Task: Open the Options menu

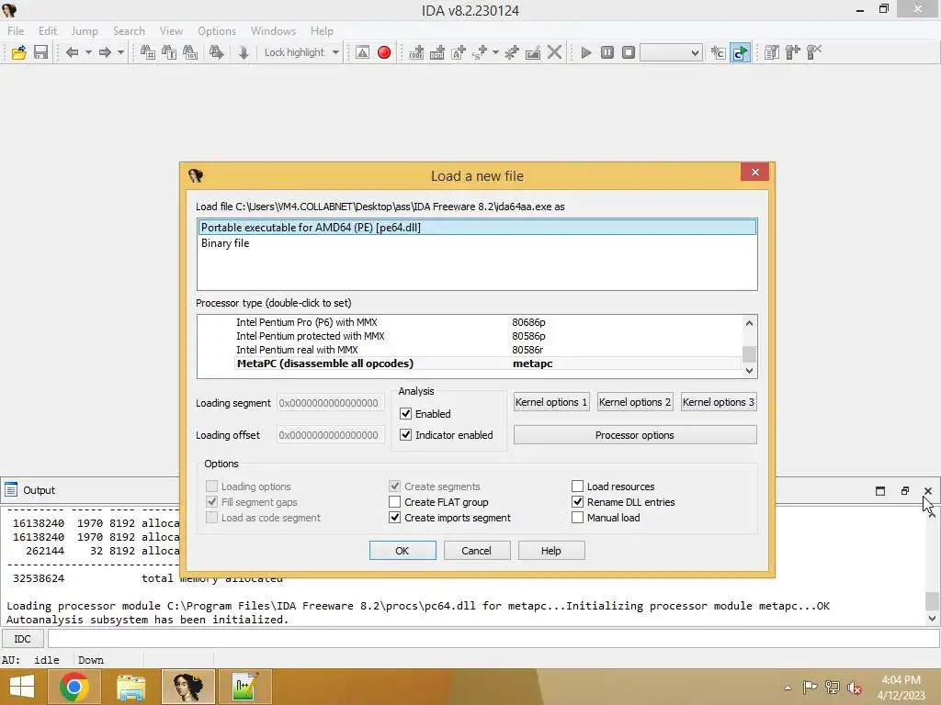Action: coord(217,30)
